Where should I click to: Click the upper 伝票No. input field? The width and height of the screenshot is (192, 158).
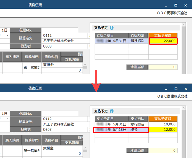coord(59,30)
